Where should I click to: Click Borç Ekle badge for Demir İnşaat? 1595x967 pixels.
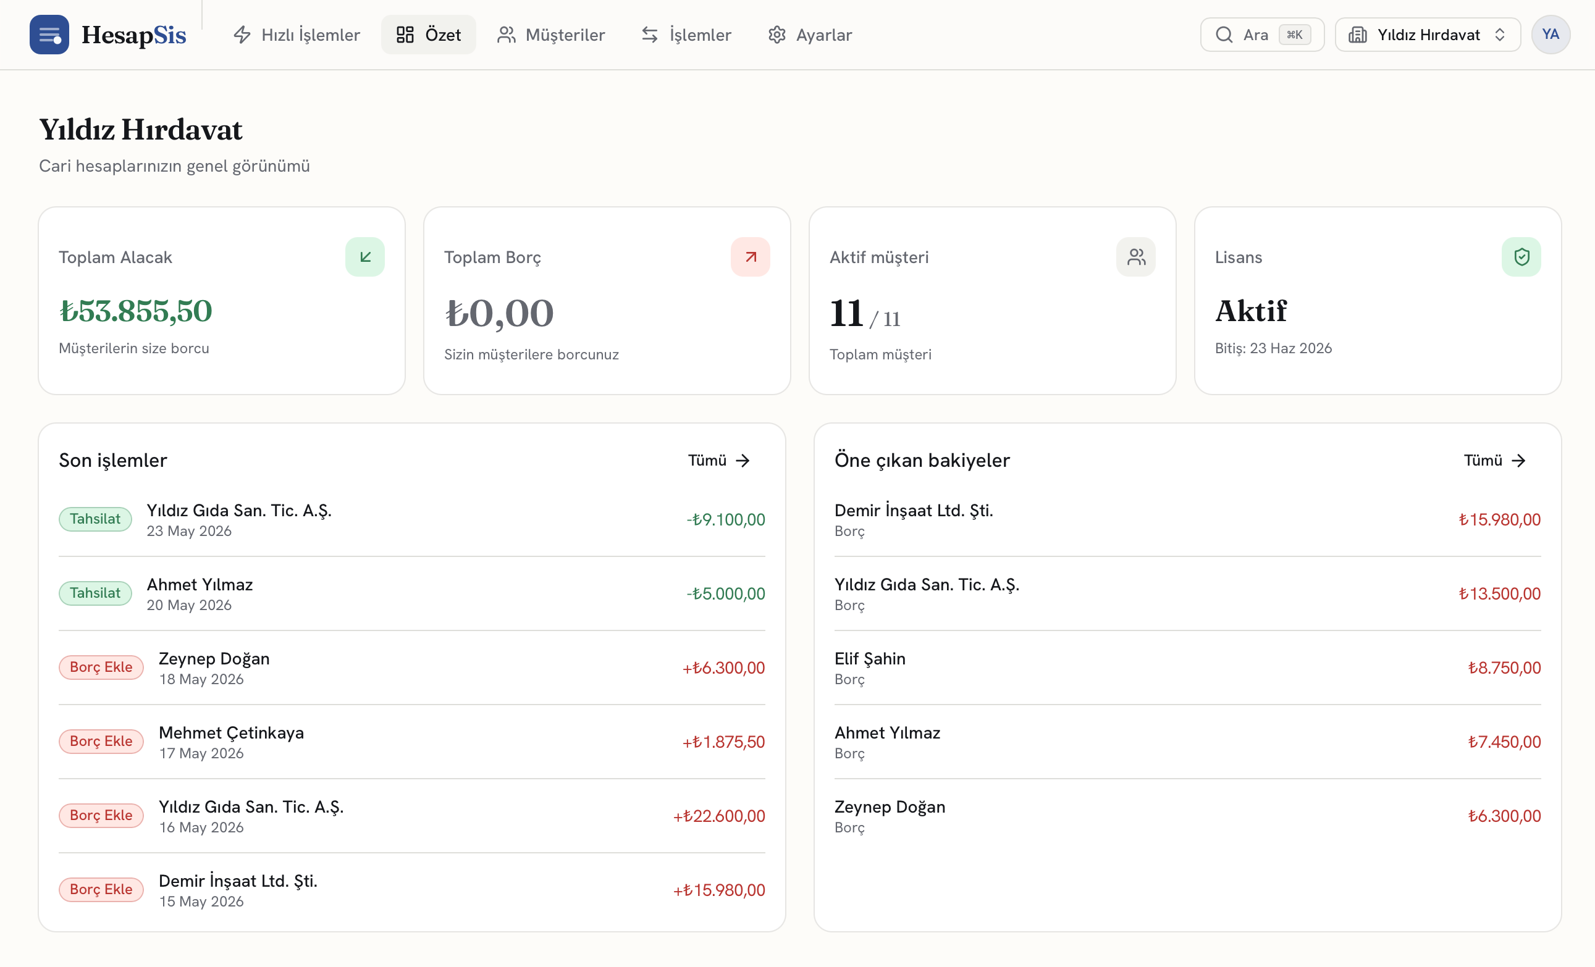pyautogui.click(x=101, y=889)
